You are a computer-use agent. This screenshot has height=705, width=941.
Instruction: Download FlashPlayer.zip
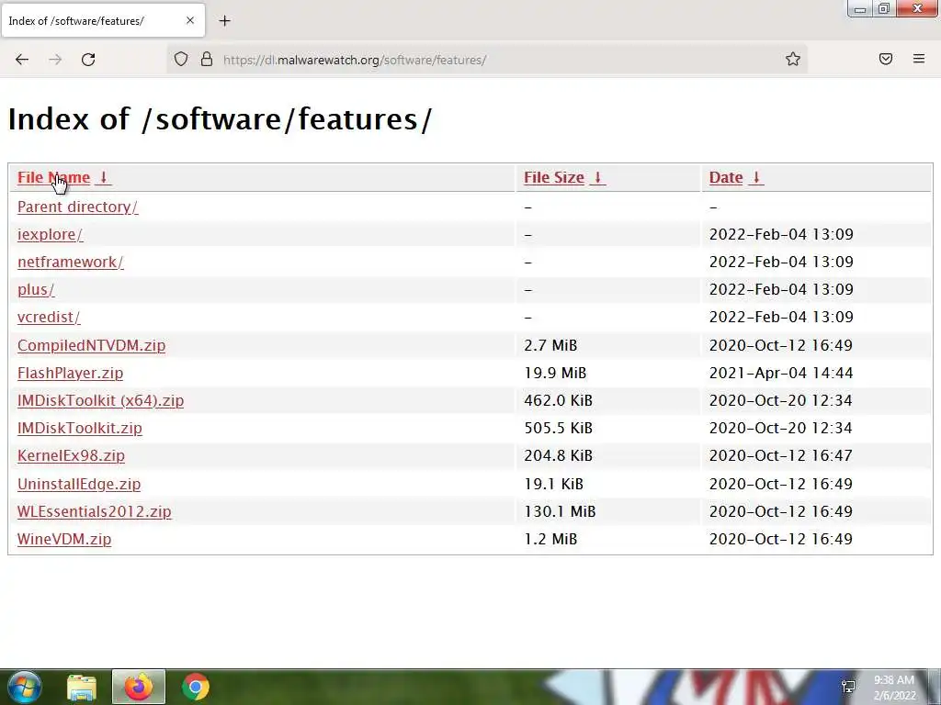tap(70, 373)
